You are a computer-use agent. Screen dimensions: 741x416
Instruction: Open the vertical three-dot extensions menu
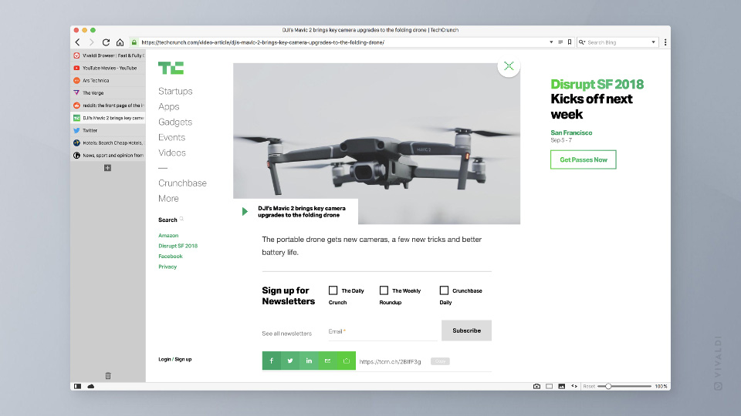(x=665, y=42)
